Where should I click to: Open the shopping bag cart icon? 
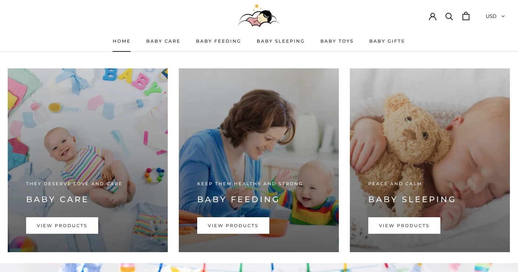tap(466, 16)
